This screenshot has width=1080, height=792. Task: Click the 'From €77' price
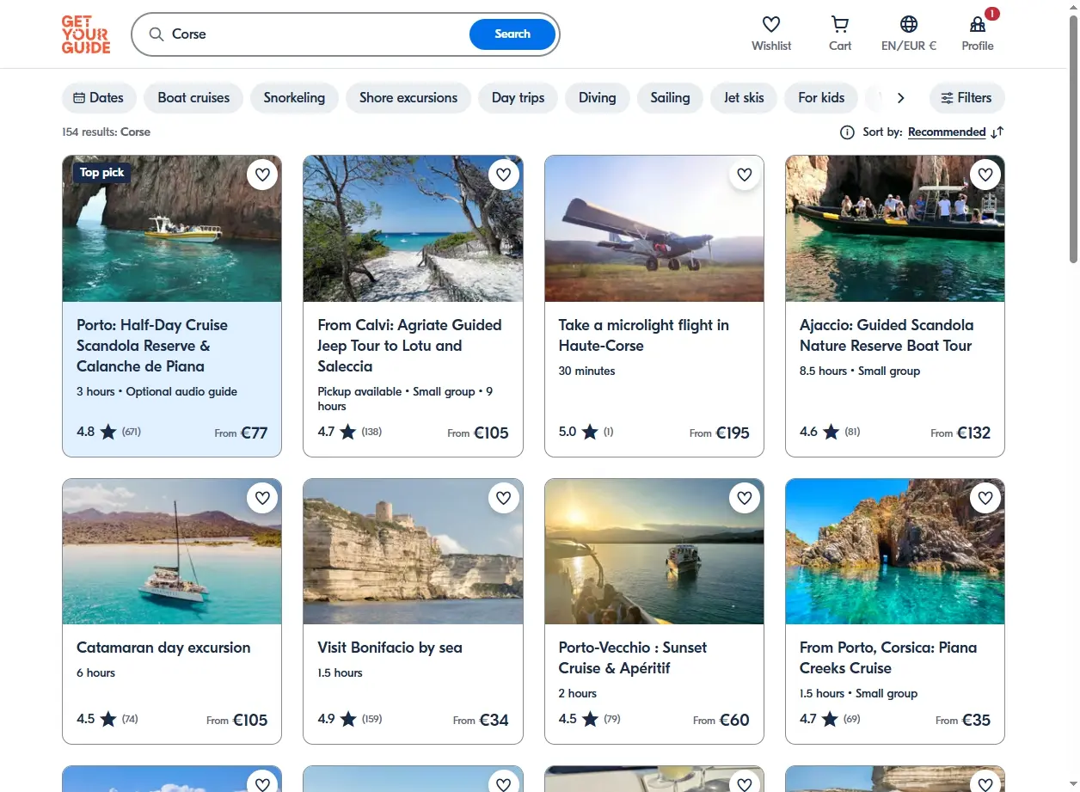242,433
